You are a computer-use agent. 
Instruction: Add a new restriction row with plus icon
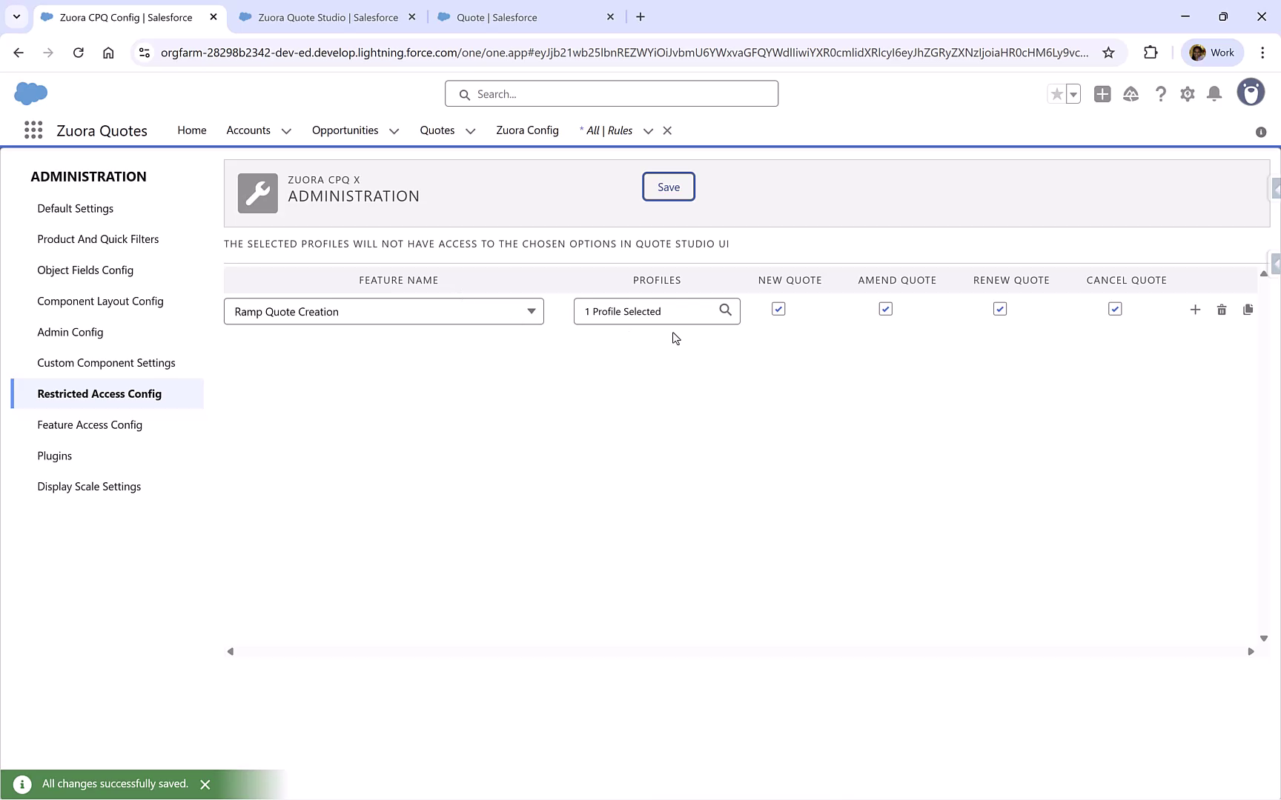[x=1195, y=310]
